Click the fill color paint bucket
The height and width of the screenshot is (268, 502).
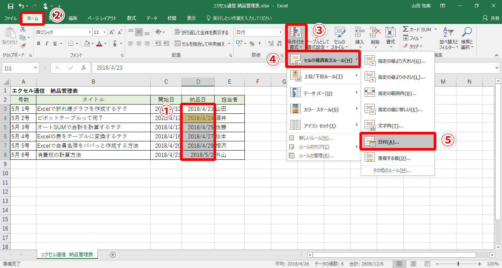pos(87,43)
